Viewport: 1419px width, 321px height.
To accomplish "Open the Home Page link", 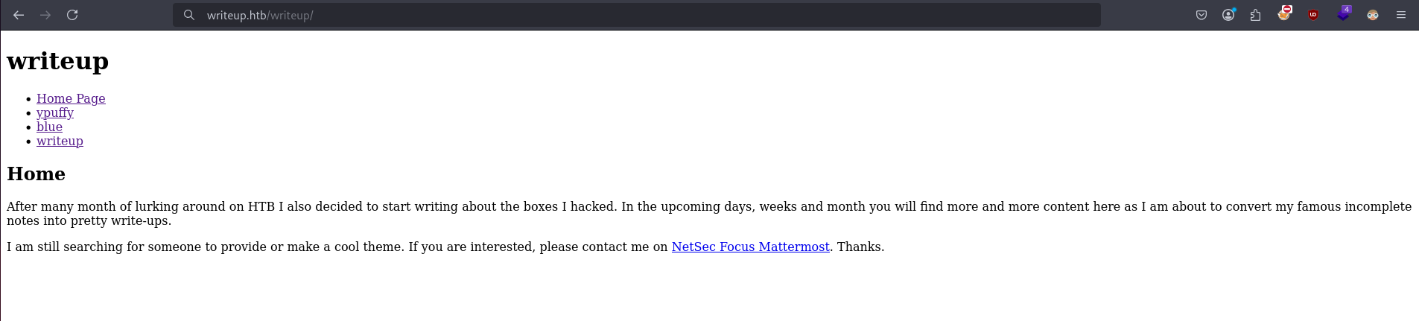I will point(71,98).
